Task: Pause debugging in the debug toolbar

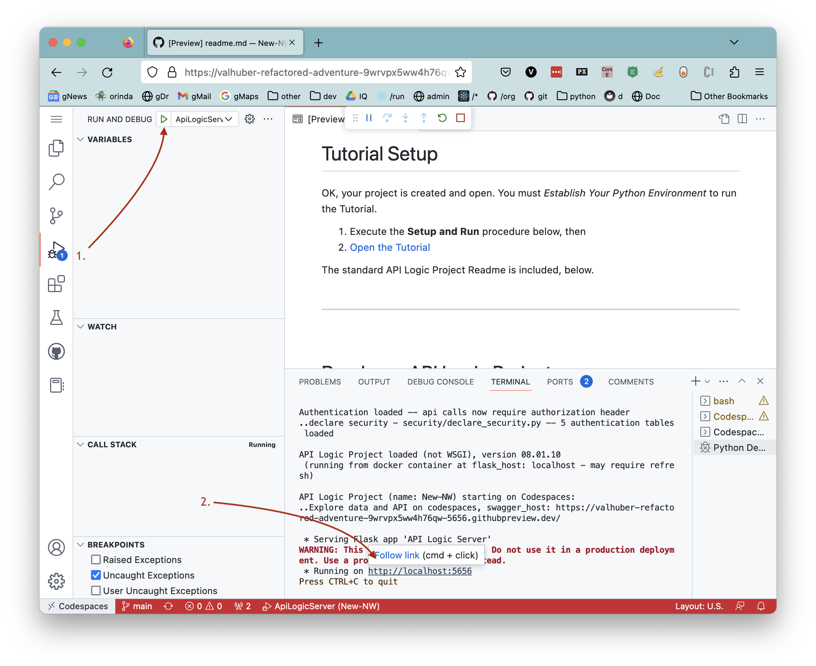Action: [x=369, y=118]
